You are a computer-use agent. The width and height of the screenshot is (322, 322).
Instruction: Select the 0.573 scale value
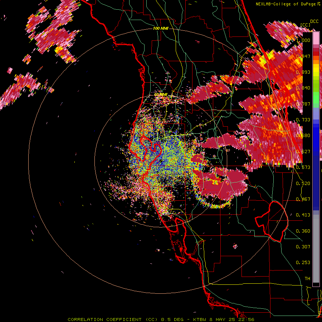pyautogui.click(x=303, y=167)
